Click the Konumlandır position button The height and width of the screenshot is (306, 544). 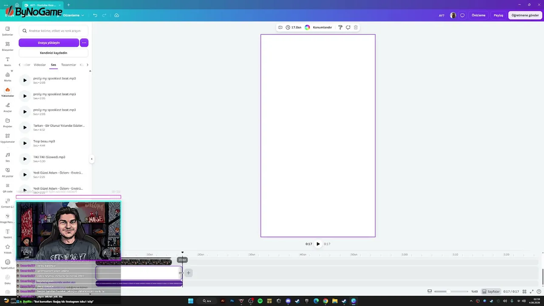pyautogui.click(x=322, y=27)
